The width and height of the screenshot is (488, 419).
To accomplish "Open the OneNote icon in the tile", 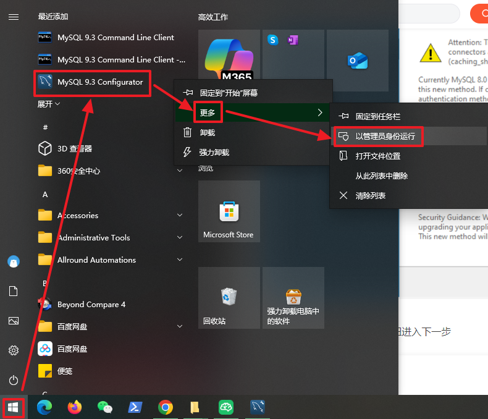I will point(293,40).
